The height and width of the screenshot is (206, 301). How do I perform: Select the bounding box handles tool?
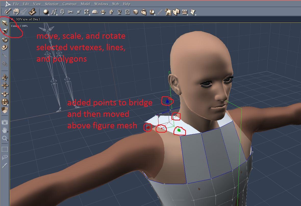tap(86, 12)
